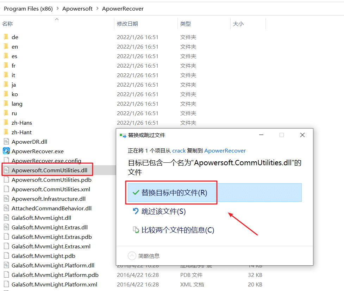Click the 20 KB size cell
Screen dimensions: 344x291
tap(255, 284)
